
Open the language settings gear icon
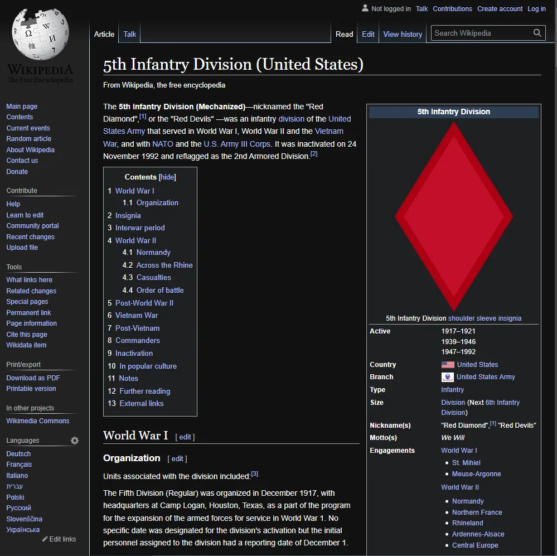[x=75, y=441]
